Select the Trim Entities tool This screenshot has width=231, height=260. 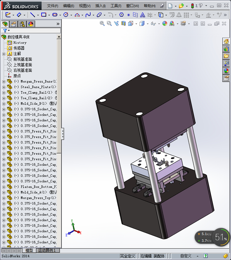(x=150, y=15)
